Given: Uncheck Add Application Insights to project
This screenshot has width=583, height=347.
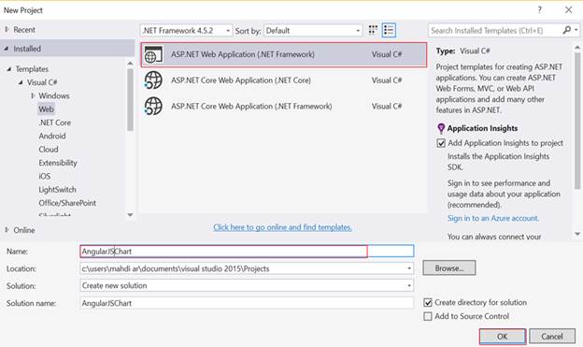Looking at the screenshot, I should [x=441, y=143].
